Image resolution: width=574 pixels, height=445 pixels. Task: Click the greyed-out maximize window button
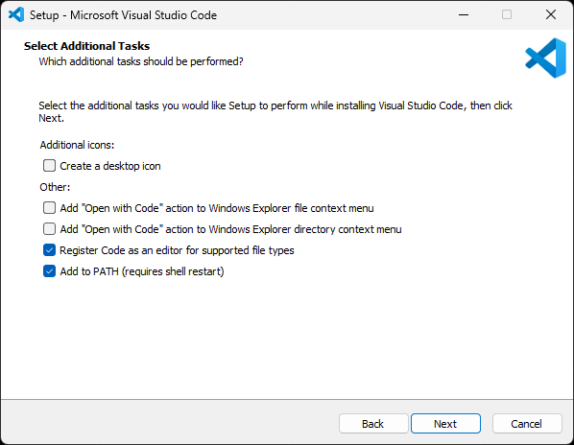coord(507,15)
